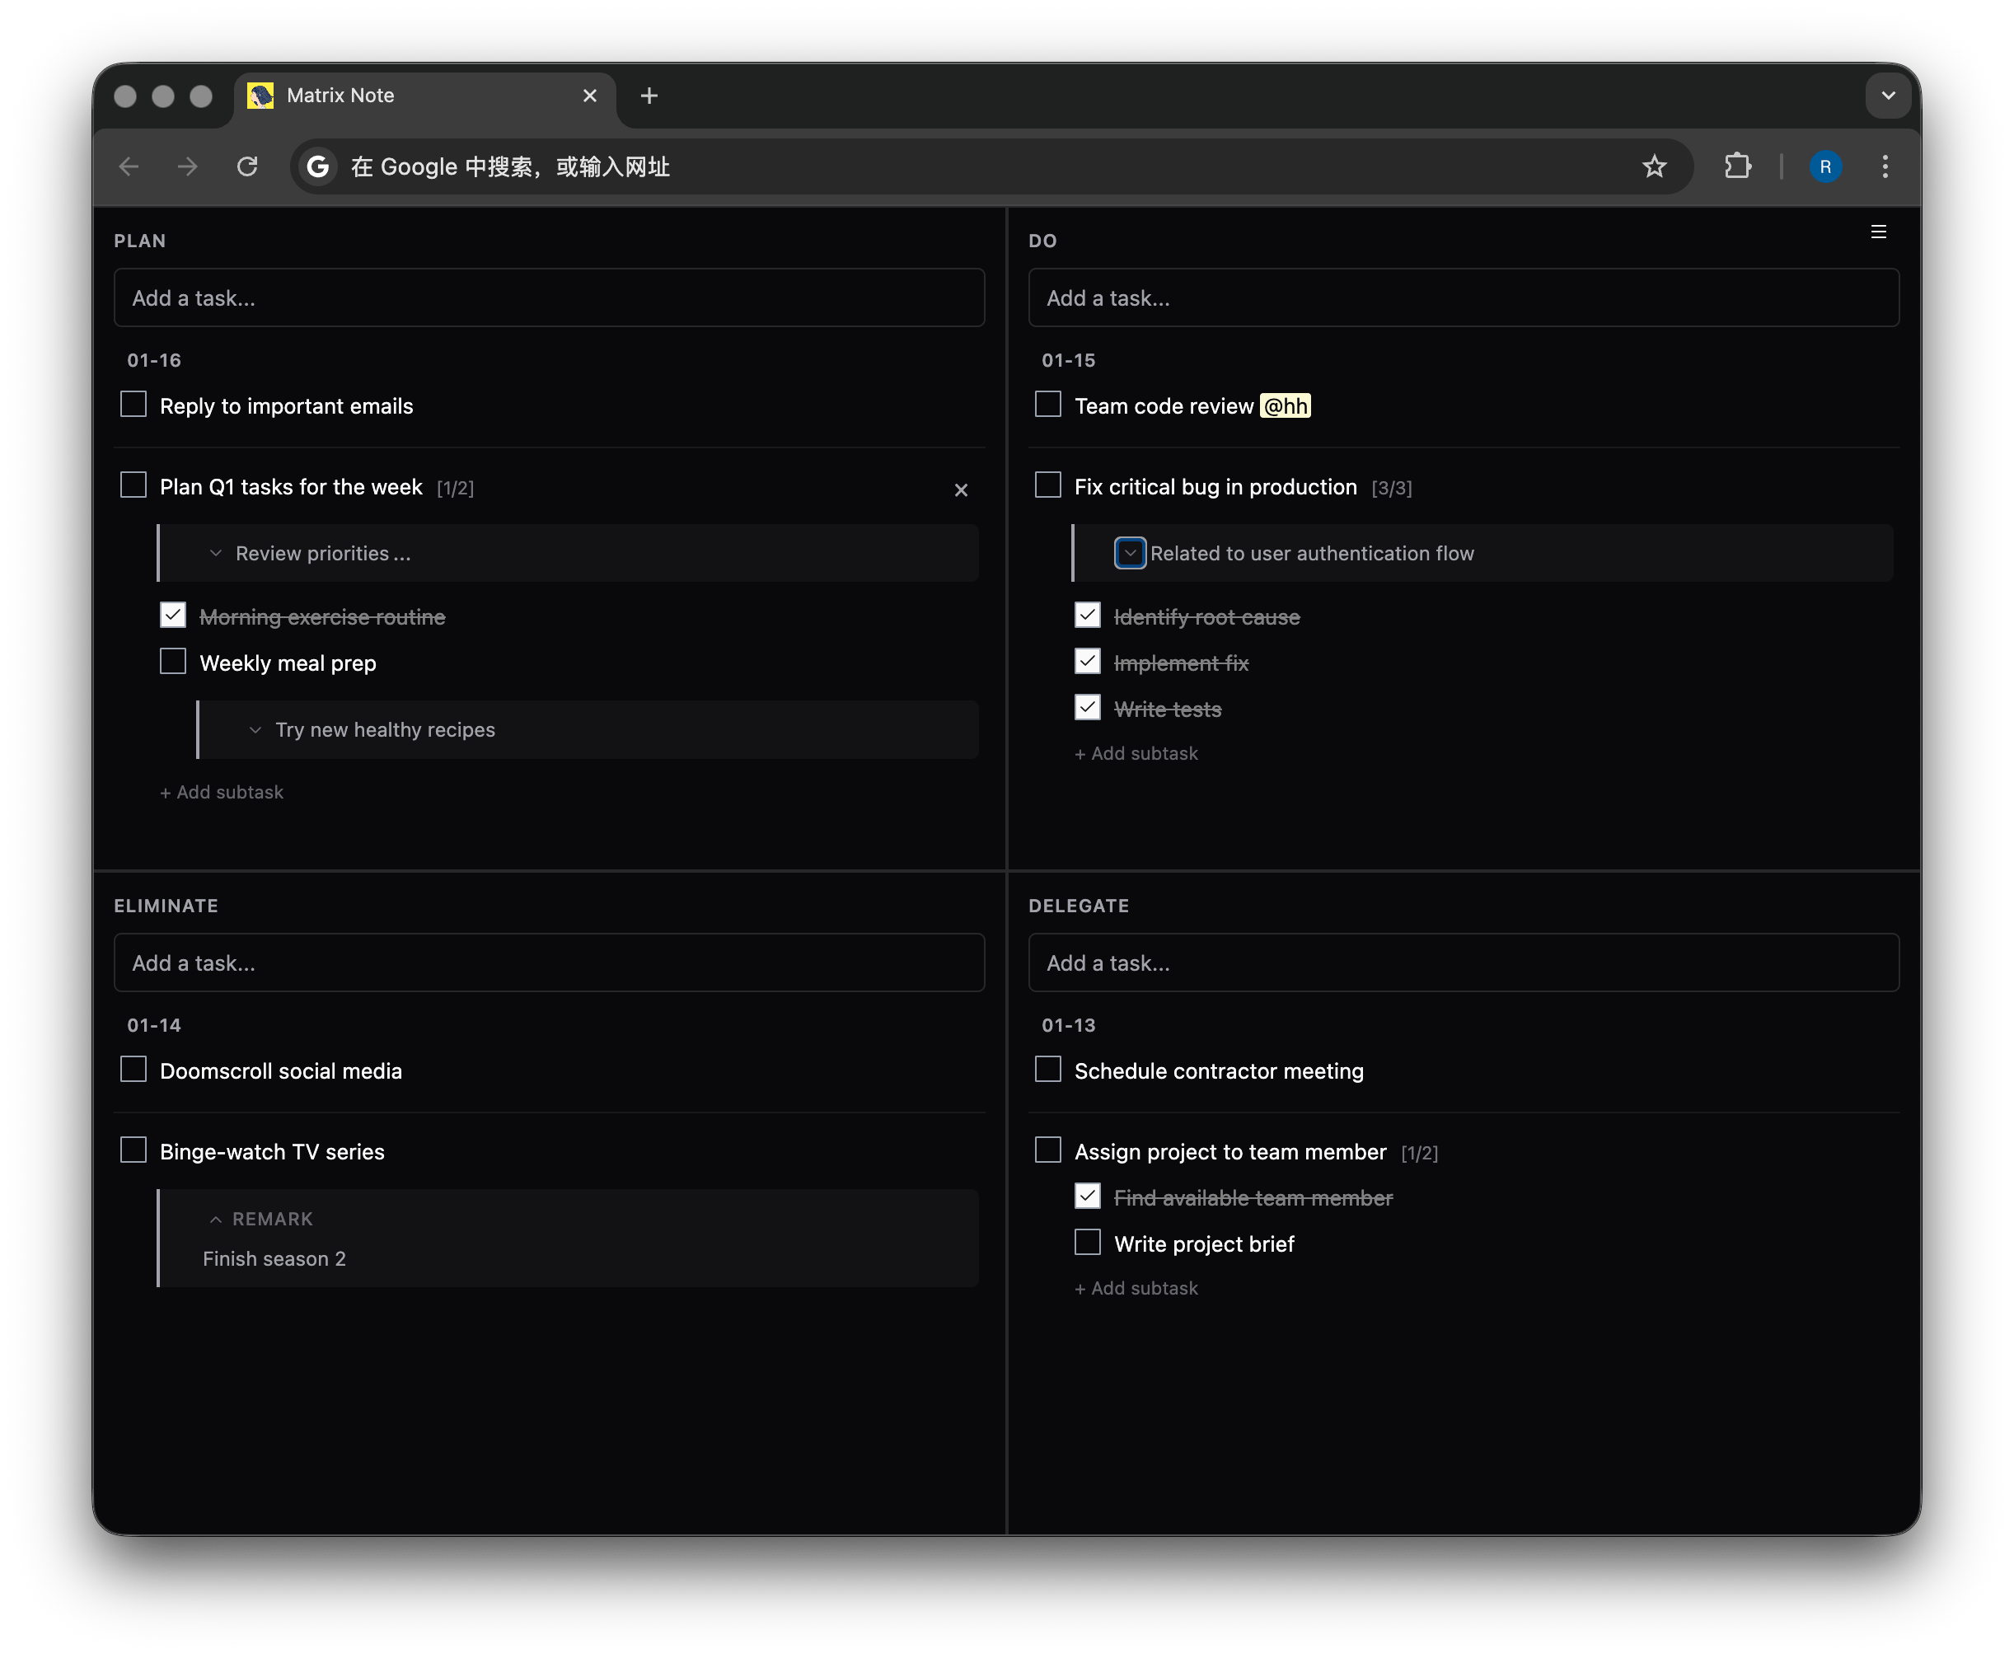Focus the ELIMINATE Add a task field
The width and height of the screenshot is (2014, 1658).
(x=548, y=962)
